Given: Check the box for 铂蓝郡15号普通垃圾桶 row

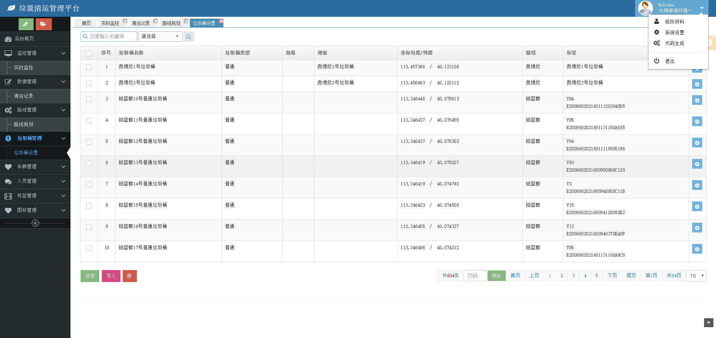Looking at the screenshot, I should pos(89,206).
